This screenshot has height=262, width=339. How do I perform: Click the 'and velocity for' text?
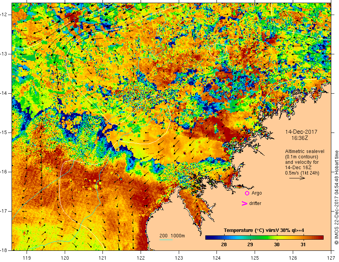pos(302,162)
